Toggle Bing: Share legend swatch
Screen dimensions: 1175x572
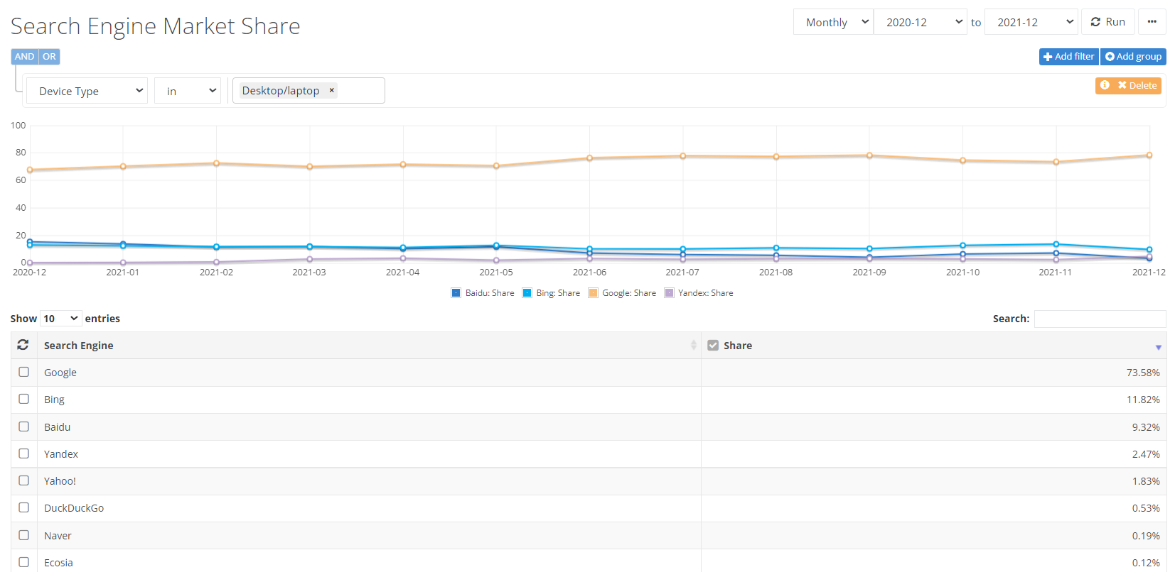pyautogui.click(x=527, y=293)
